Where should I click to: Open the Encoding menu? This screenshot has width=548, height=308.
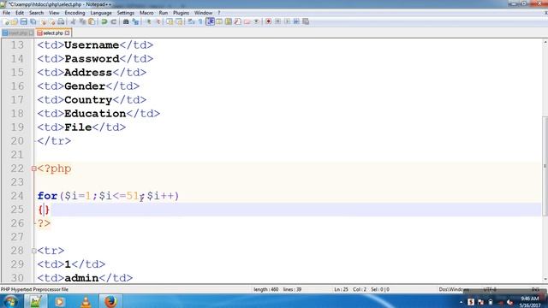(74, 13)
